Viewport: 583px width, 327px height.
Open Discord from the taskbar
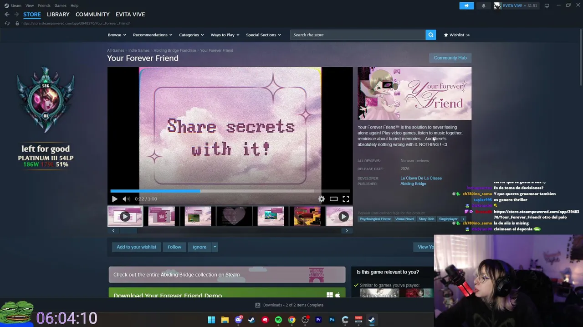coord(238,320)
